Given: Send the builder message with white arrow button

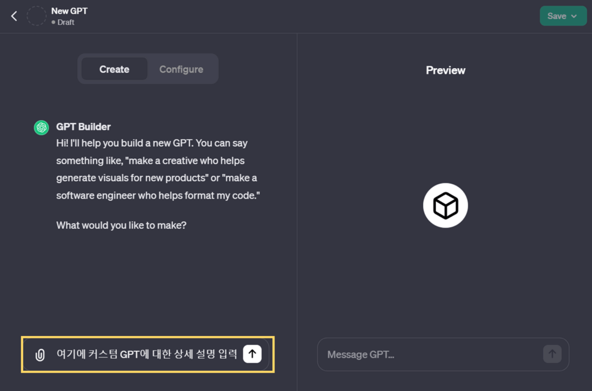Looking at the screenshot, I should [x=252, y=353].
